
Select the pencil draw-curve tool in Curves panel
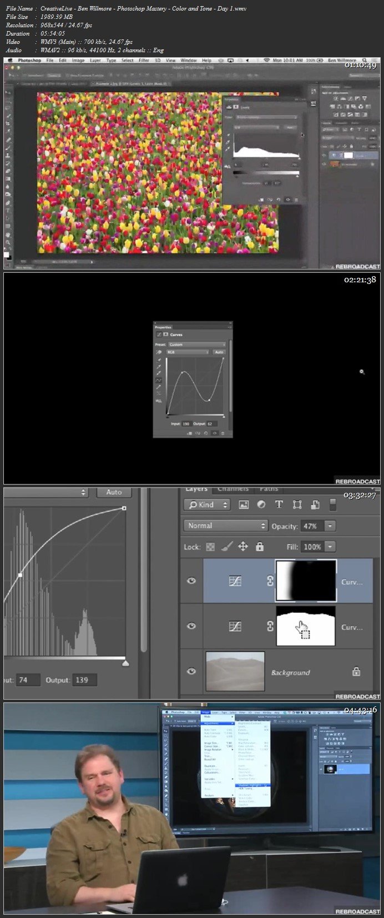coord(159,387)
